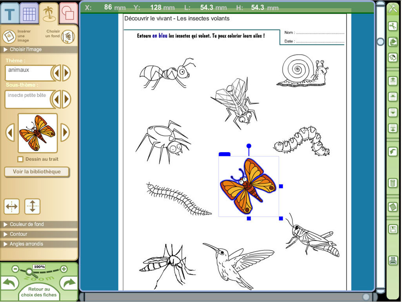Click the Voir la bibliothèque button
Viewport: 402px width, 302px height.
coord(37,172)
